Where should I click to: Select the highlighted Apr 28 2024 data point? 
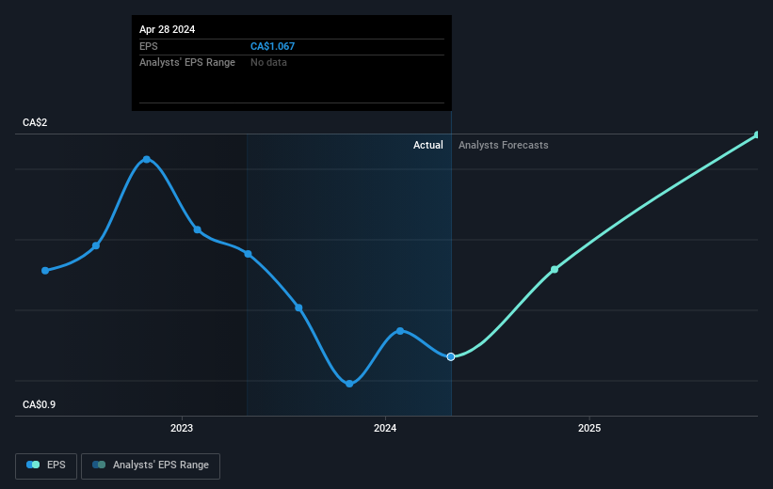451,356
